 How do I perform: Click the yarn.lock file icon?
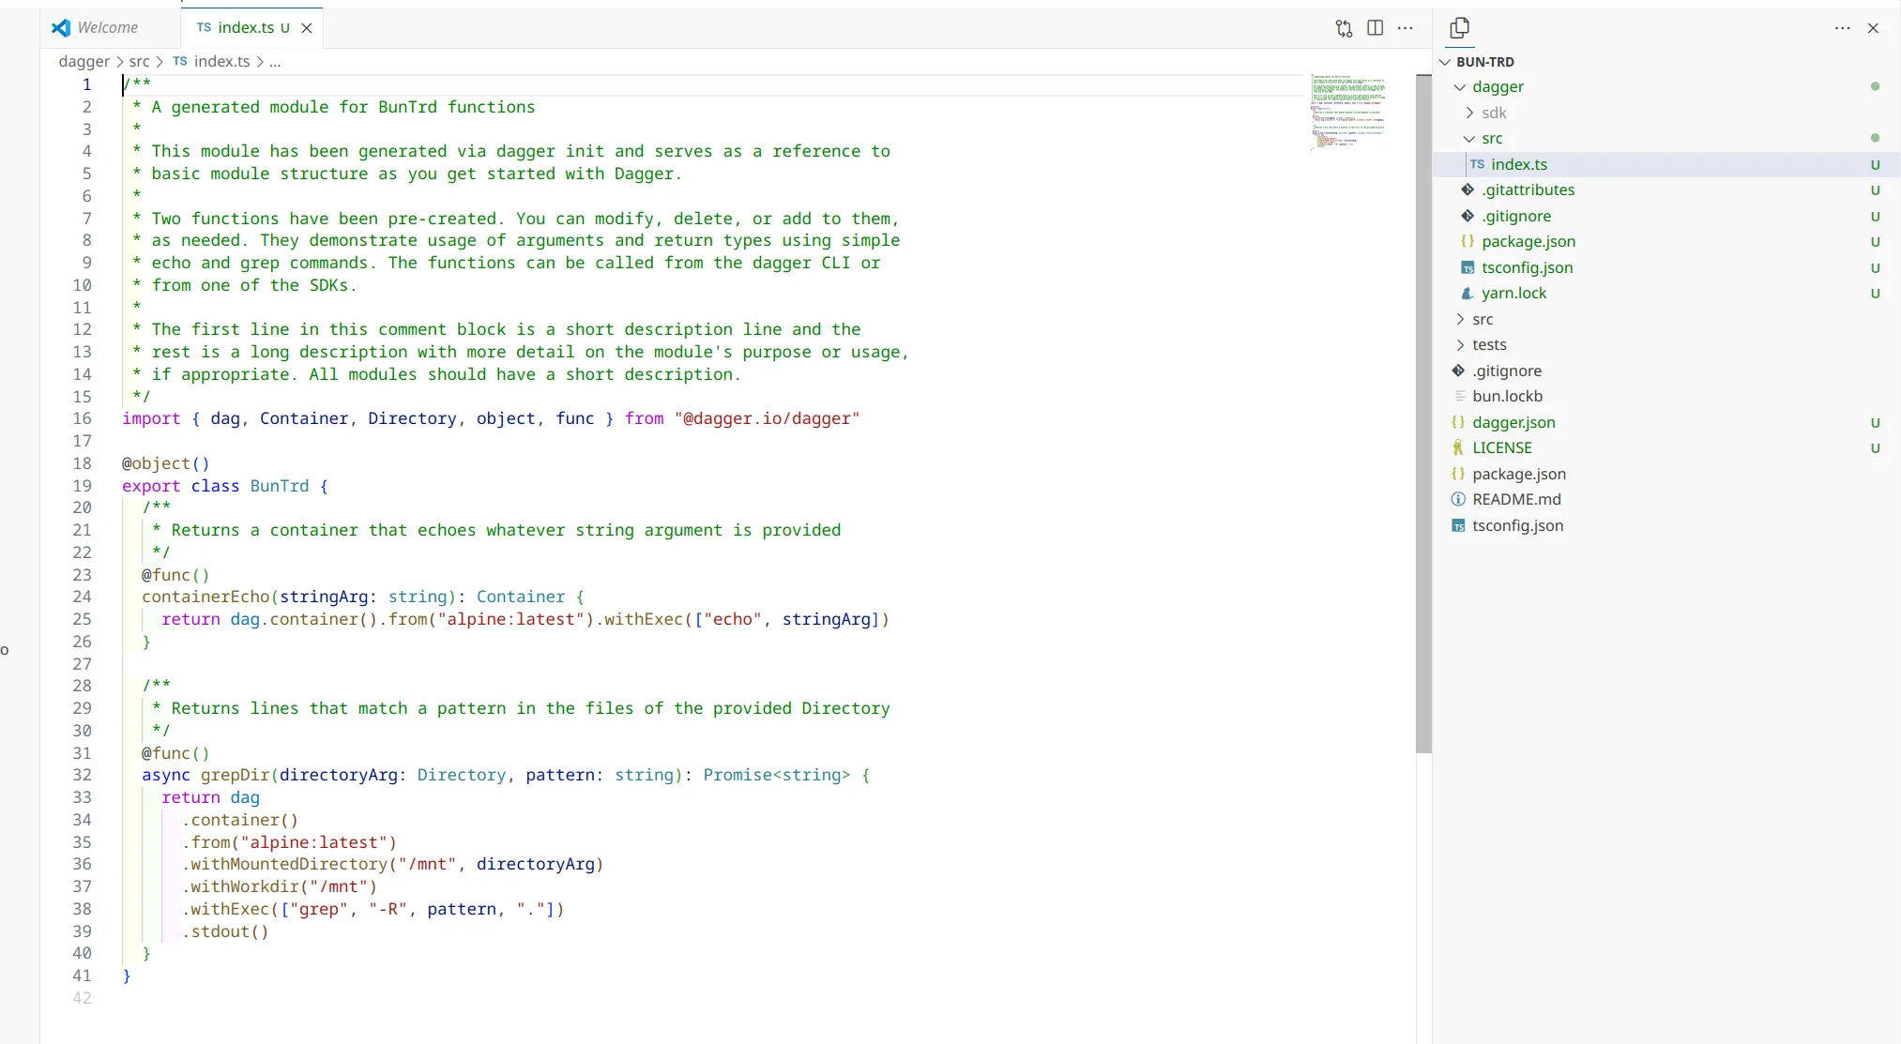point(1468,293)
